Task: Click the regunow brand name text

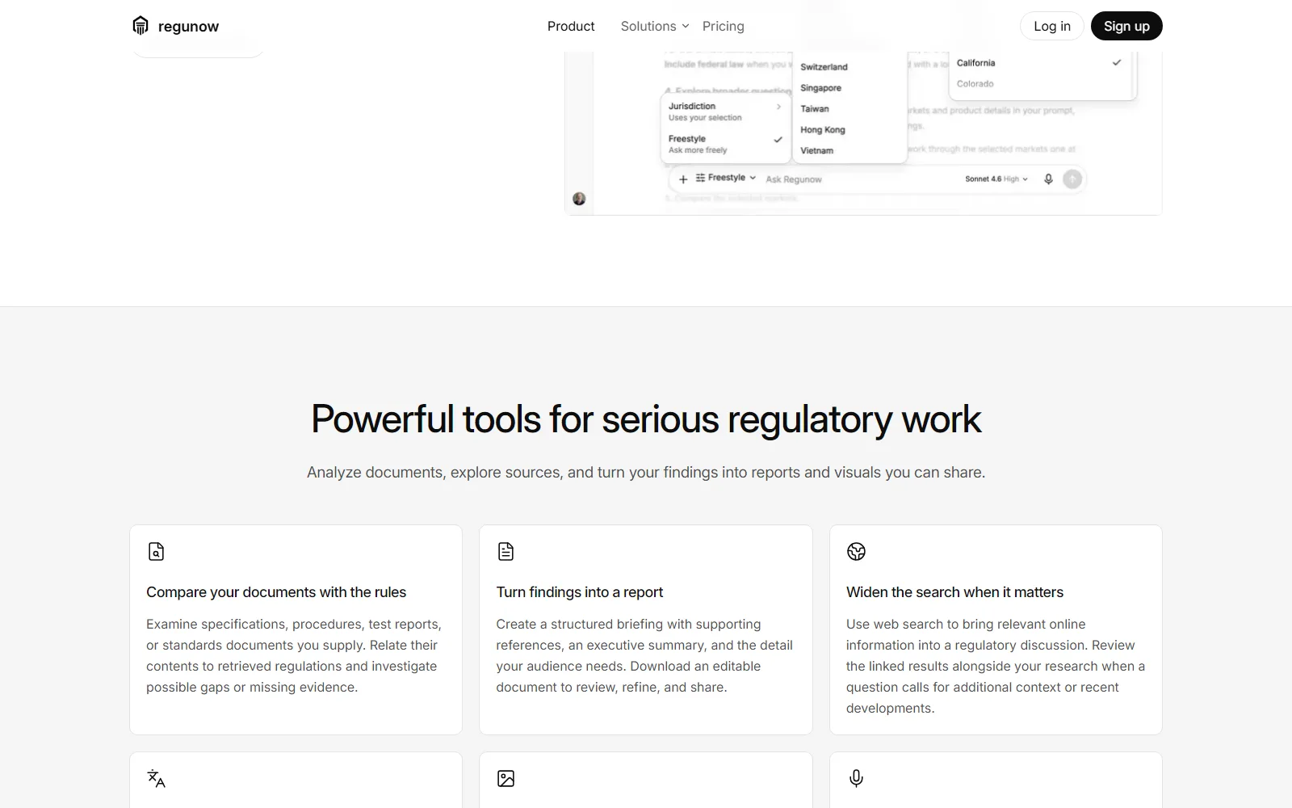Action: coord(188,27)
